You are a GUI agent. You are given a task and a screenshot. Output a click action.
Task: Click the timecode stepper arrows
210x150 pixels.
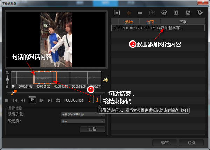click(x=83, y=100)
